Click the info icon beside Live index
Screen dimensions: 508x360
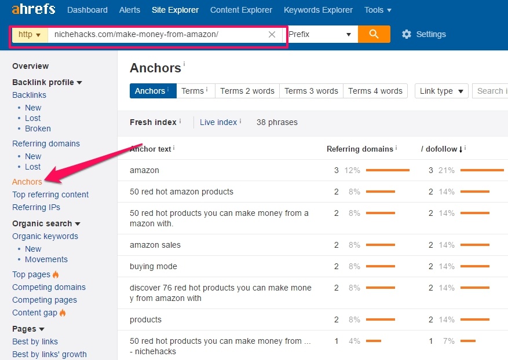[240, 121]
